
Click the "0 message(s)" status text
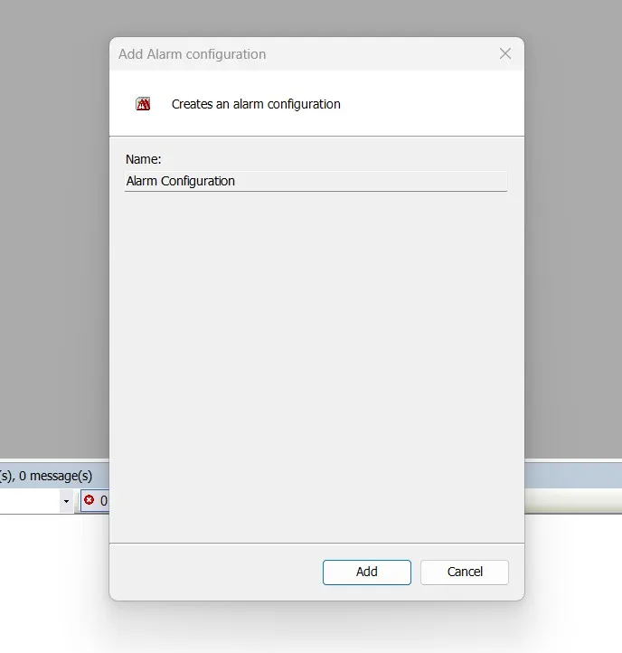pos(56,476)
